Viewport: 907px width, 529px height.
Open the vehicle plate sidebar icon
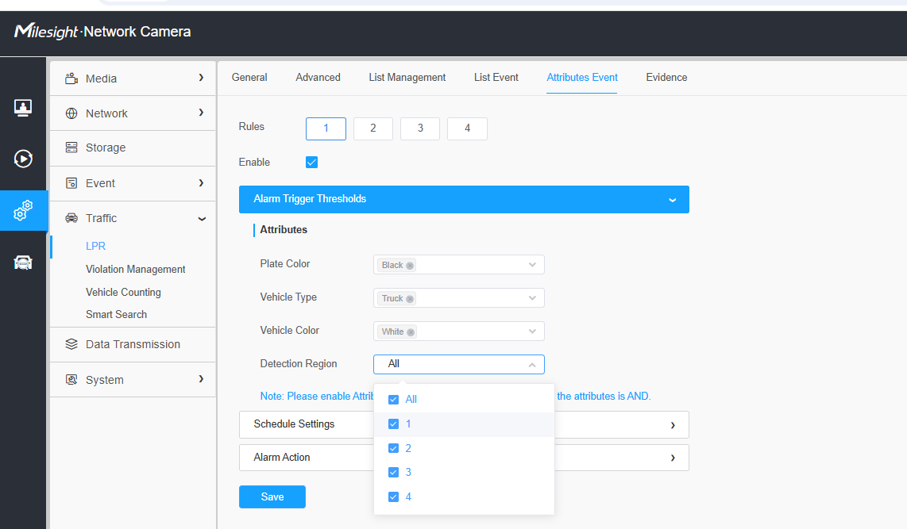(x=22, y=263)
